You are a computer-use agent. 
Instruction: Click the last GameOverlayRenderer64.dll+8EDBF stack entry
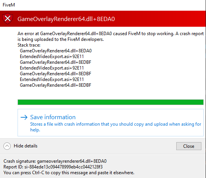[55, 85]
